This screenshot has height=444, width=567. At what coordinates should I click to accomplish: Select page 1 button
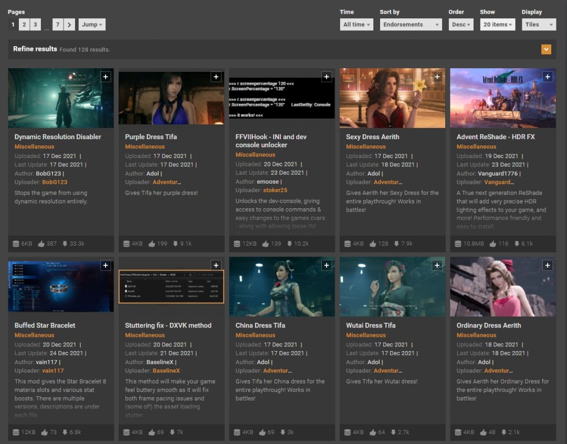tap(13, 25)
